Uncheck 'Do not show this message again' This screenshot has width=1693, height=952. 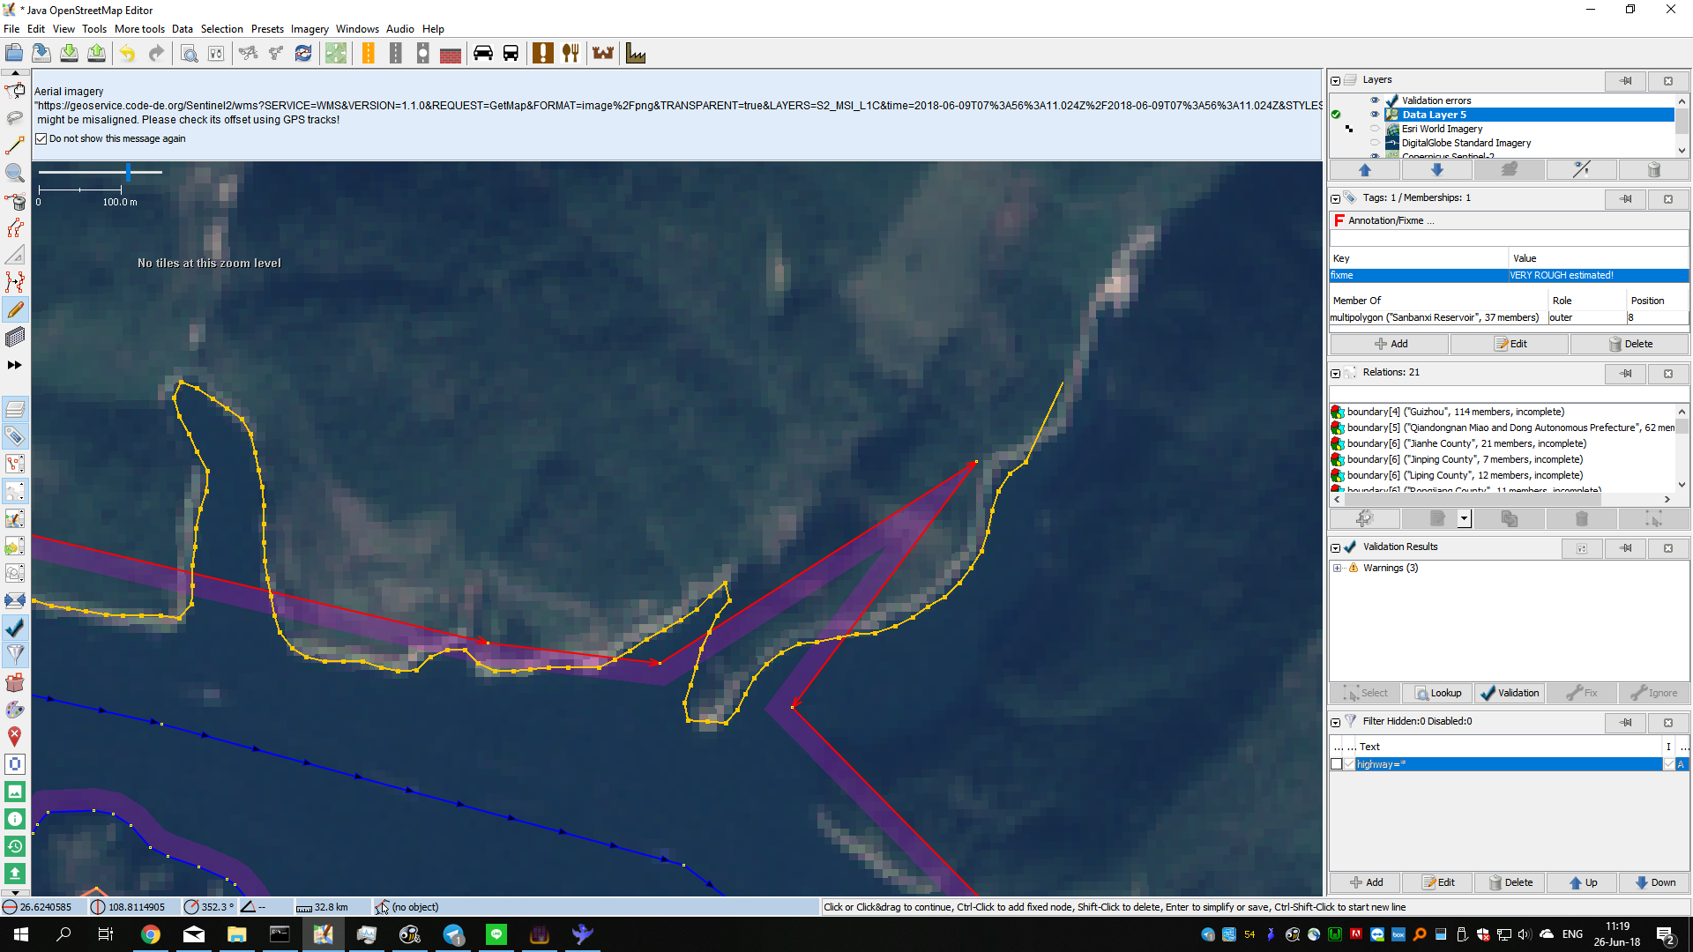point(41,138)
